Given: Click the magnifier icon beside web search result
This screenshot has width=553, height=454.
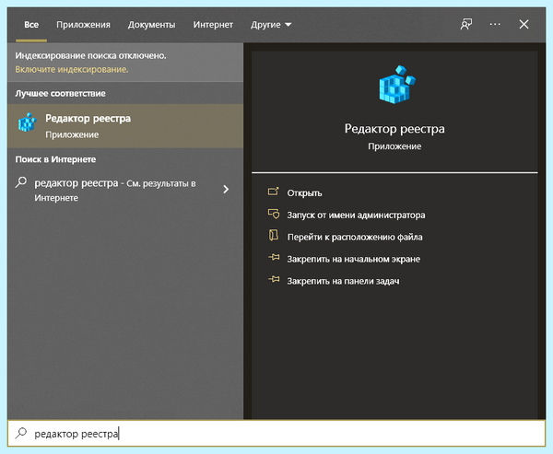Looking at the screenshot, I should click(21, 183).
